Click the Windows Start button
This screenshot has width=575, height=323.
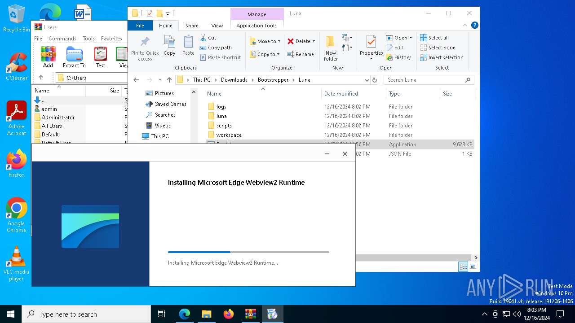click(11, 314)
